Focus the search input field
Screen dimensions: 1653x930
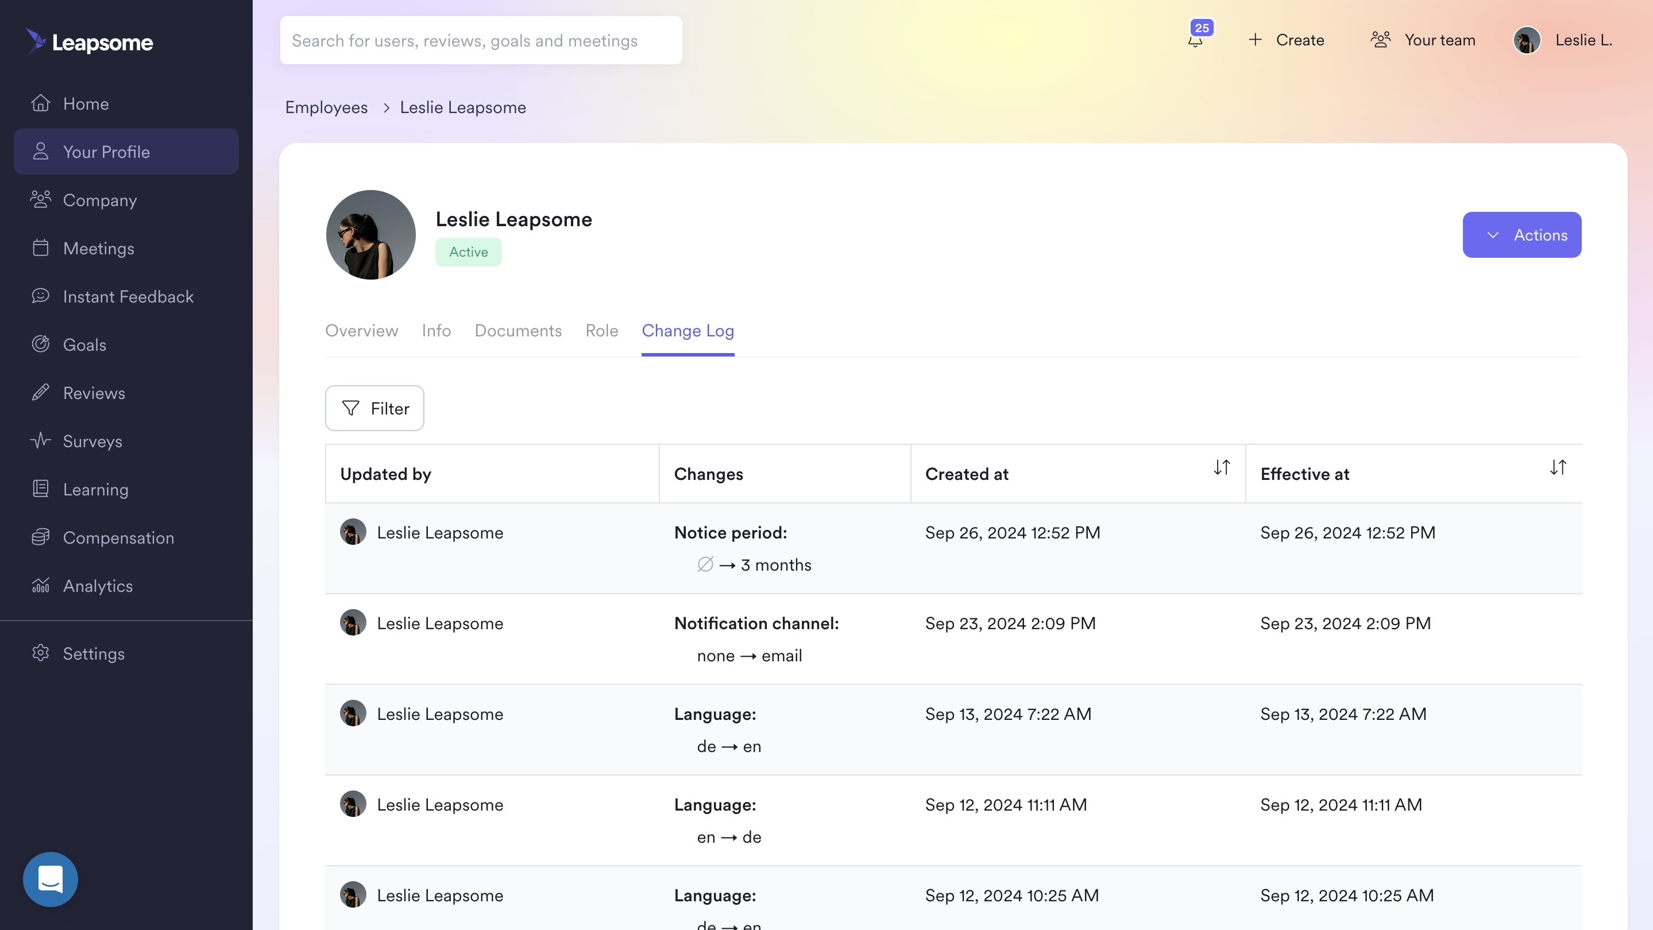pyautogui.click(x=481, y=40)
